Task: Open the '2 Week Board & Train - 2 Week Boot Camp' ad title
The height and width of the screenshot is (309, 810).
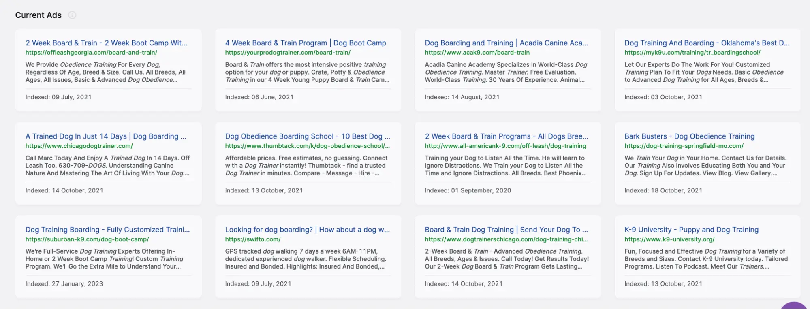Action: pos(106,43)
